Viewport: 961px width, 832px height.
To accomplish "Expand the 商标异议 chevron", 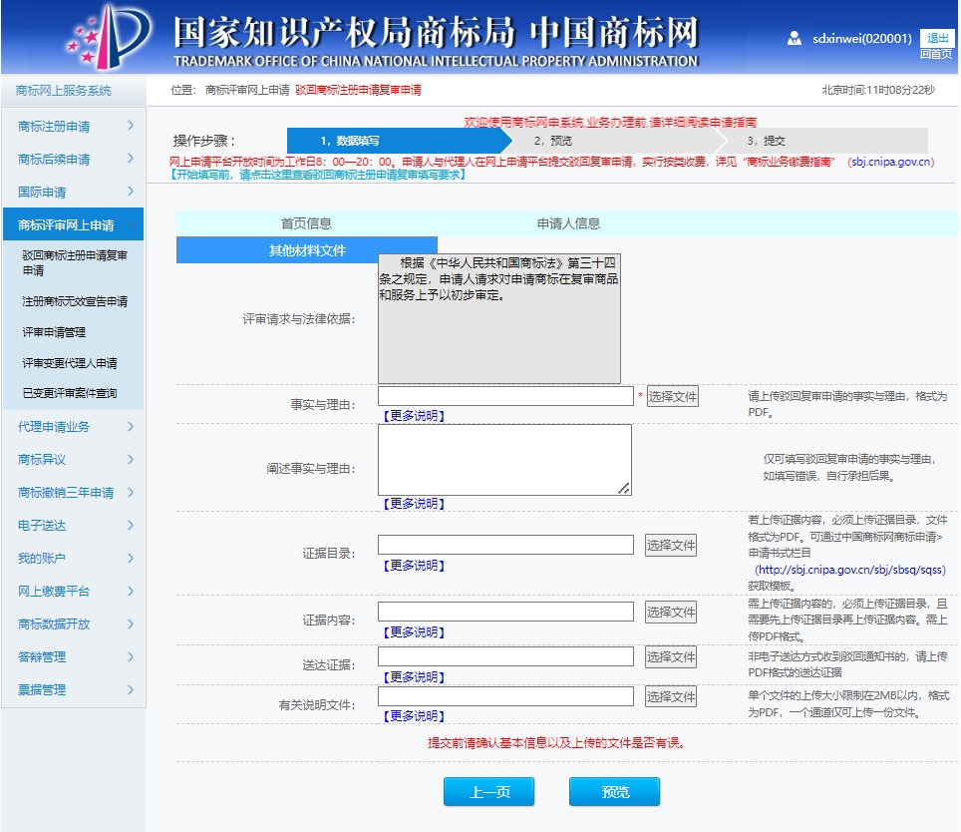I will click(x=131, y=459).
